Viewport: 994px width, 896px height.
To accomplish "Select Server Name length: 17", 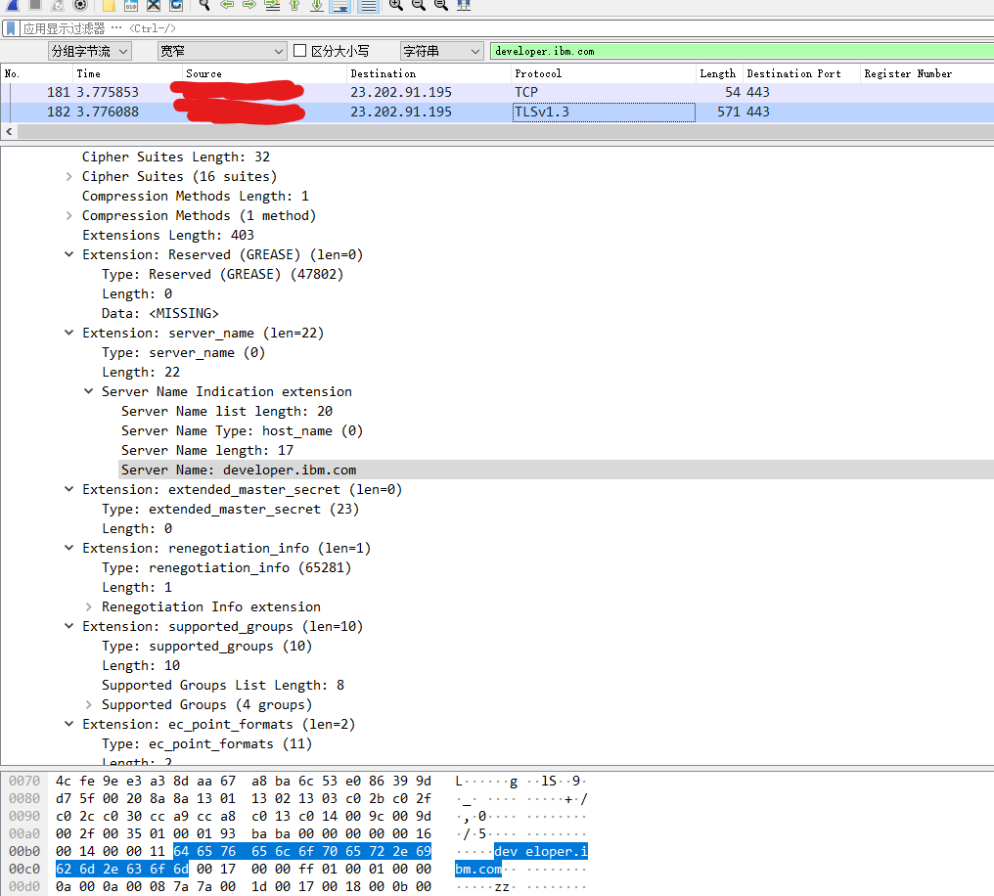I will pyautogui.click(x=207, y=451).
